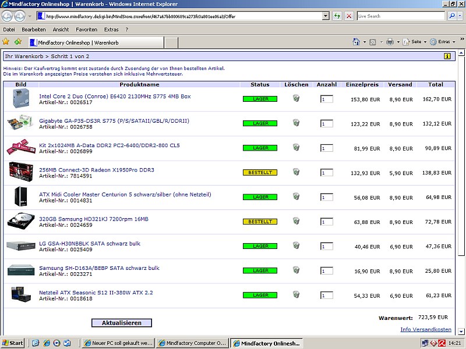Delete the Intel Core 2 Duo item via trash icon
Image resolution: width=466 pixels, height=349 pixels.
coord(296,98)
